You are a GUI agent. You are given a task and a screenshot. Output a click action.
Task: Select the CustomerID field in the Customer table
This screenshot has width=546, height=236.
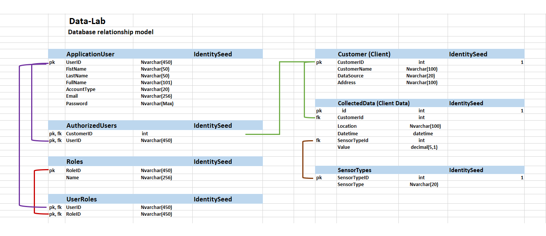click(351, 62)
